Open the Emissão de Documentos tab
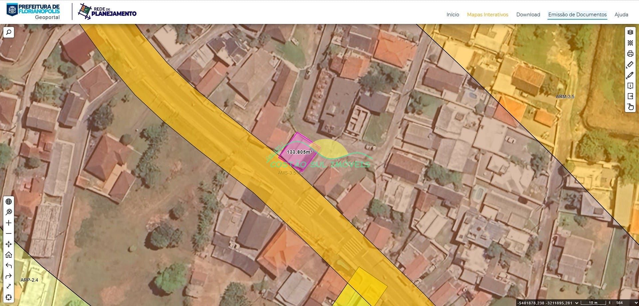The width and height of the screenshot is (639, 306). 577,15
